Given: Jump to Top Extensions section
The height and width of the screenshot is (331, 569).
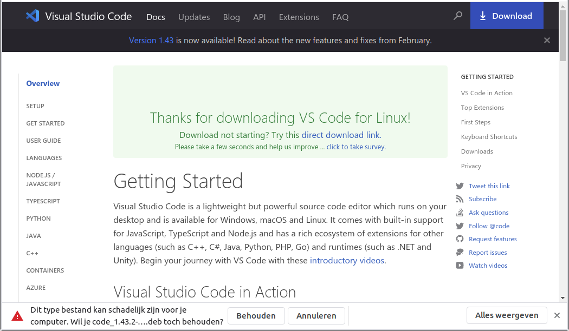Looking at the screenshot, I should click(x=482, y=108).
